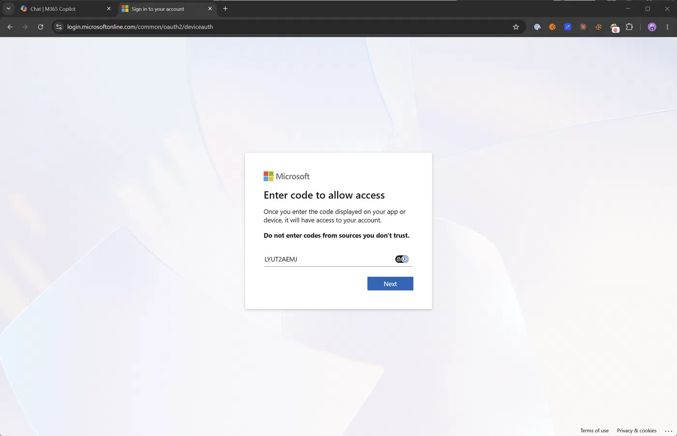Click the blue square extension icon
The width and height of the screenshot is (677, 436).
[x=568, y=27]
